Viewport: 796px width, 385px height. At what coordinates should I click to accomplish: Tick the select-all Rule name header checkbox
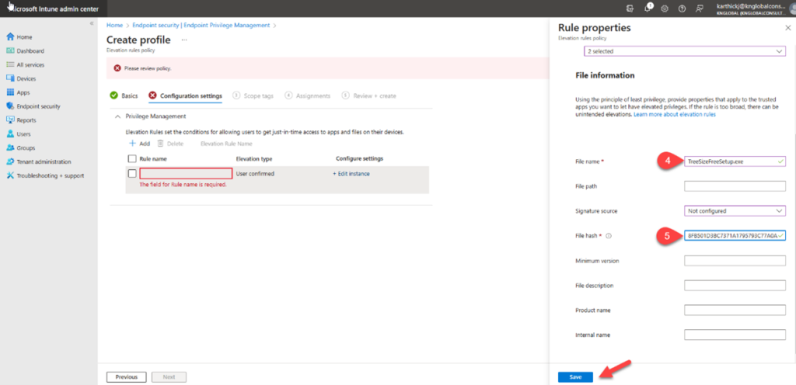pyautogui.click(x=132, y=158)
